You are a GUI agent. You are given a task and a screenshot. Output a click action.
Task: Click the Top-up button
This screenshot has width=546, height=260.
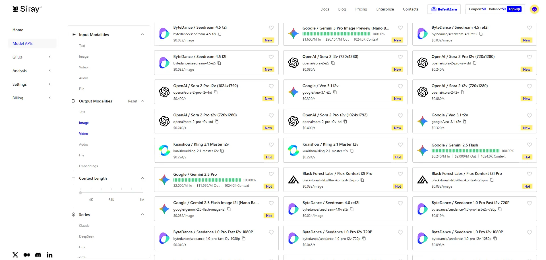514,9
